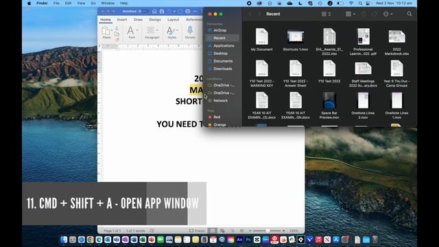The width and height of the screenshot is (439, 247).
Task: Click the Dictate microphone icon in Word
Action: (x=190, y=30)
